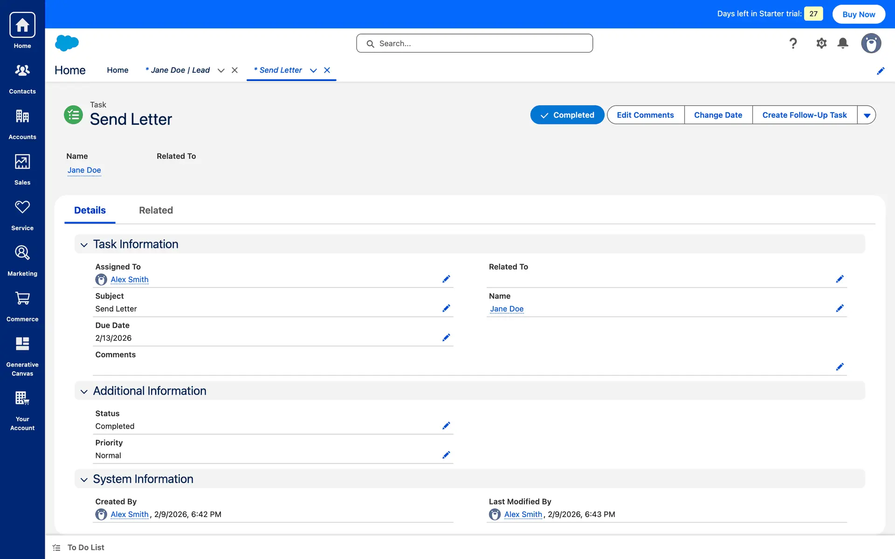This screenshot has height=559, width=895.
Task: Collapse the Task Information section
Action: pyautogui.click(x=84, y=245)
